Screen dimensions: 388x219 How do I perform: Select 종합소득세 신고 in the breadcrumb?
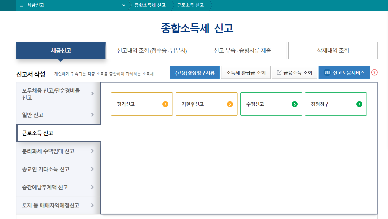tap(149, 5)
